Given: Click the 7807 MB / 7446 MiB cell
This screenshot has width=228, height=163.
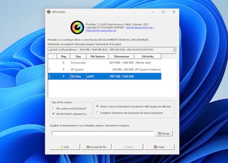Looking at the screenshot, I should click(x=121, y=76).
